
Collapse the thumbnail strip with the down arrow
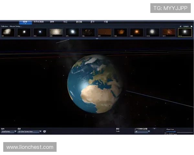97,39
